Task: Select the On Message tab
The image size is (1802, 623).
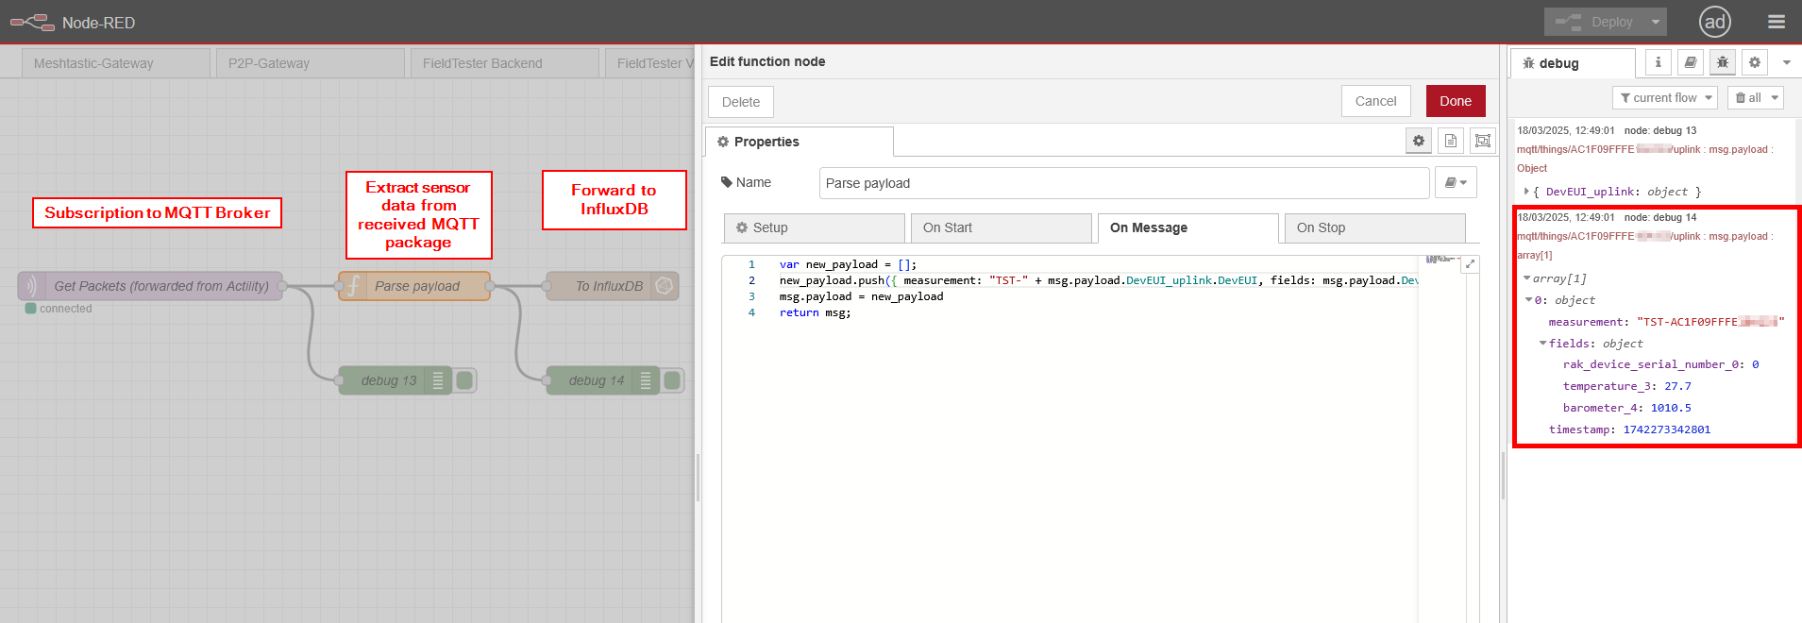Action: (x=1187, y=227)
